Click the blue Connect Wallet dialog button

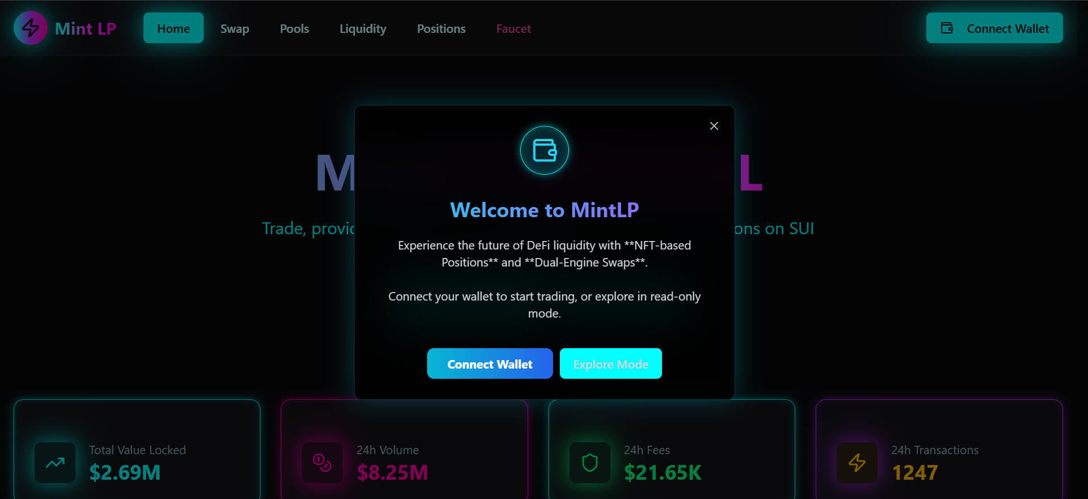click(490, 363)
